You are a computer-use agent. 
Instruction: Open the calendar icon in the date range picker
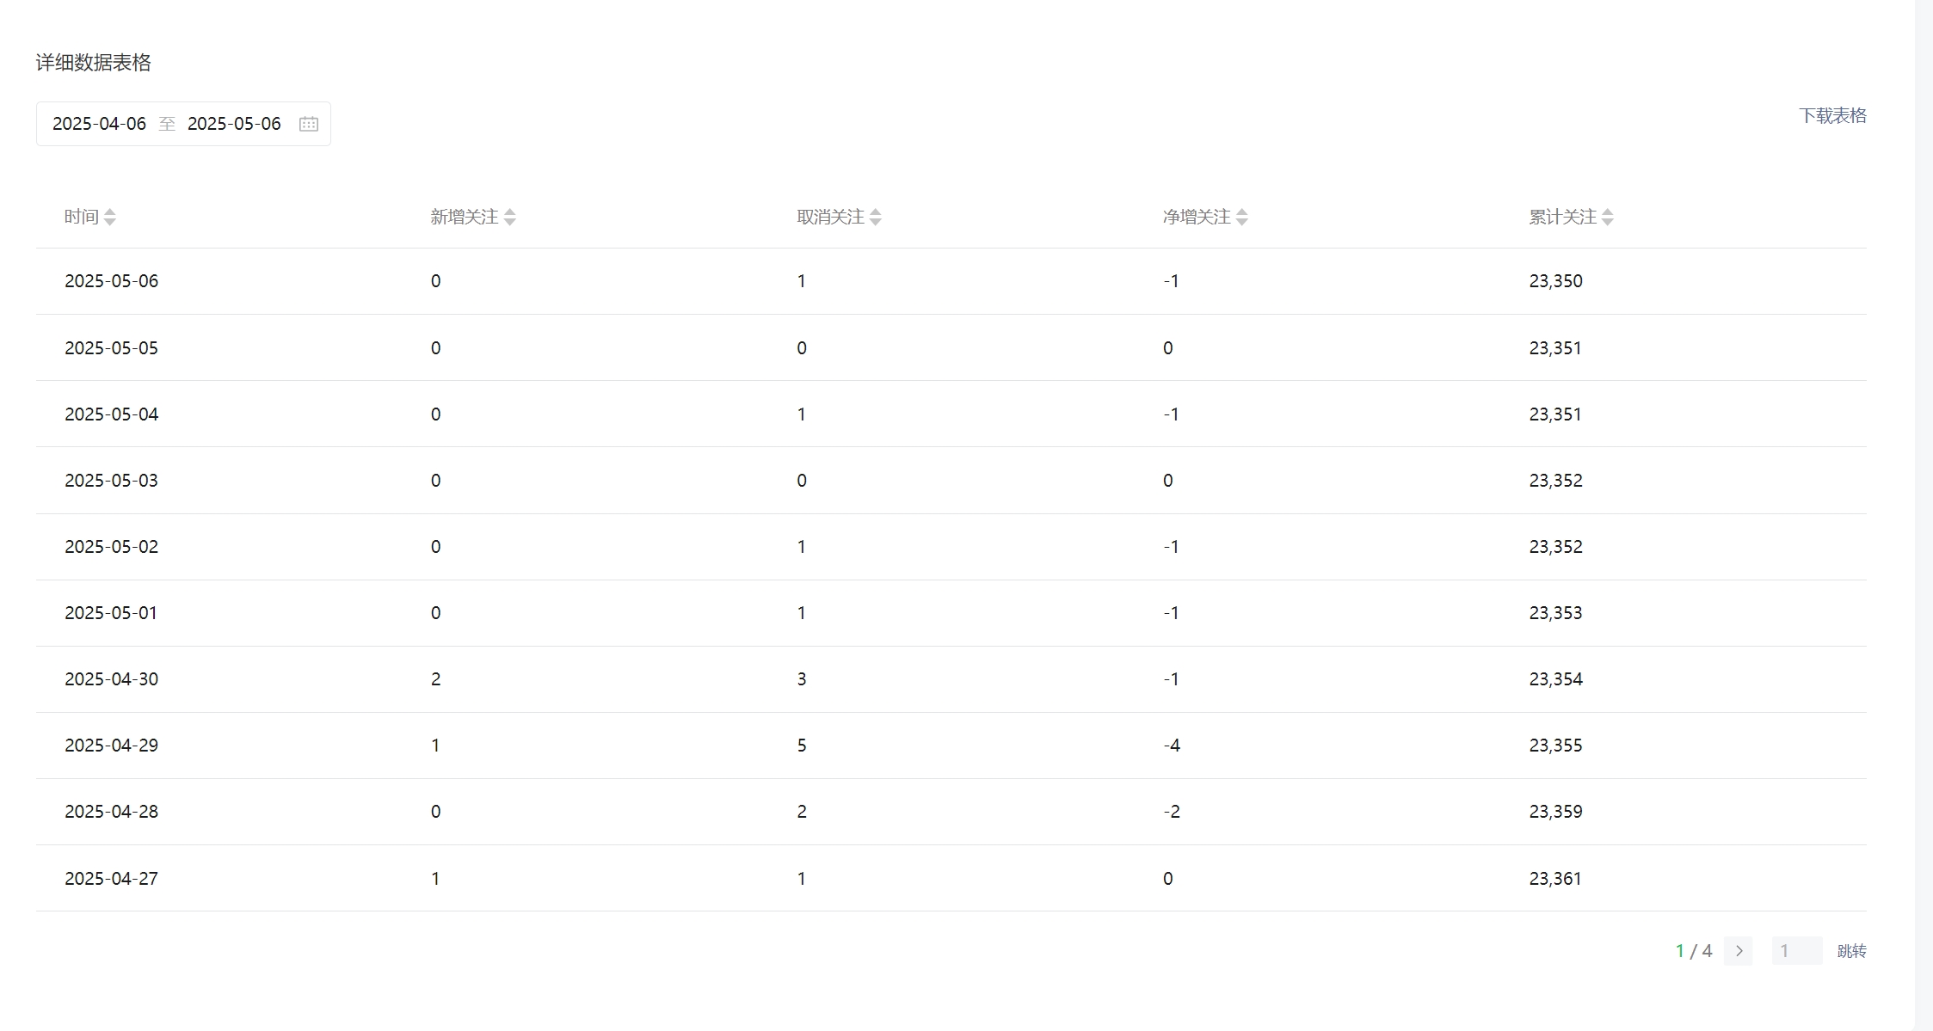[308, 124]
